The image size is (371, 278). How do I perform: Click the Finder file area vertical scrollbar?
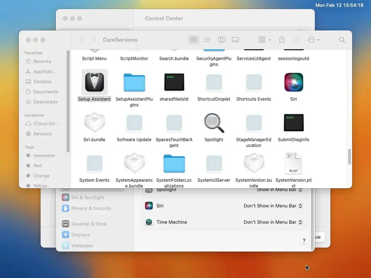pyautogui.click(x=350, y=156)
